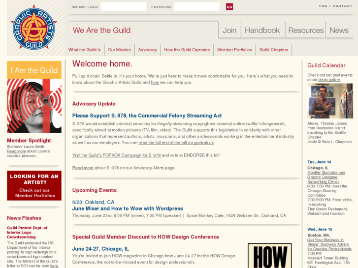Open the full bill text on govtrak.us
Screen dimensions: 358x268
(176, 143)
